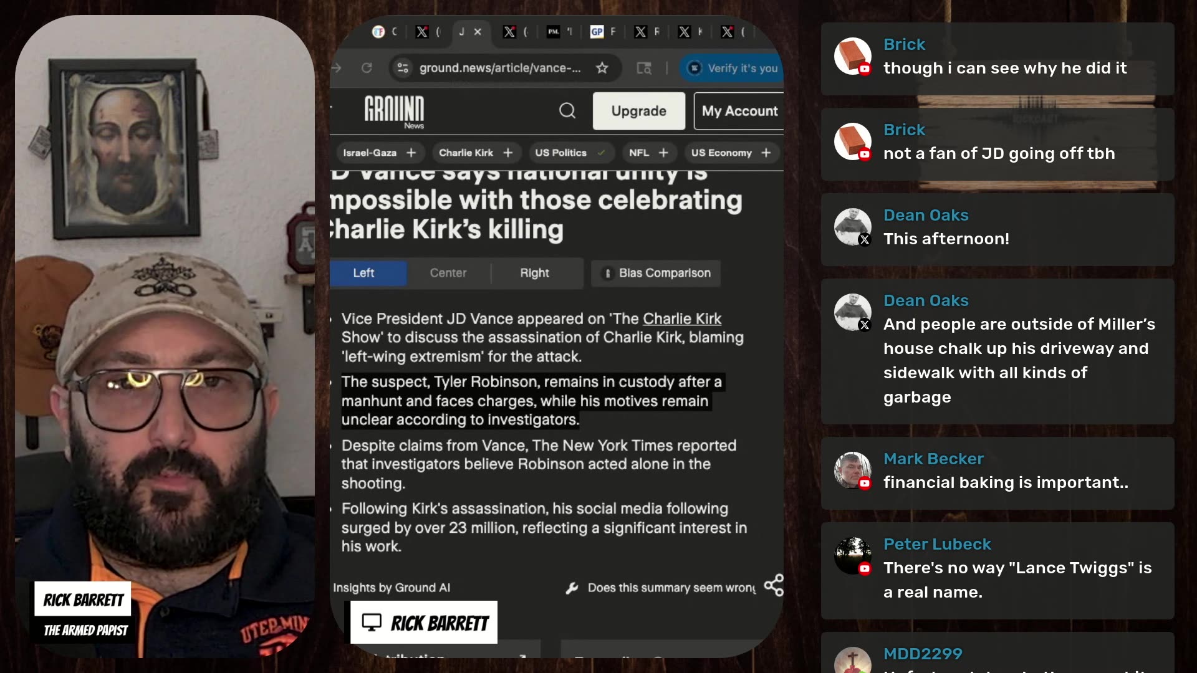Follow the Israel-Gaza topic with the plus
The image size is (1197, 673).
click(x=411, y=153)
